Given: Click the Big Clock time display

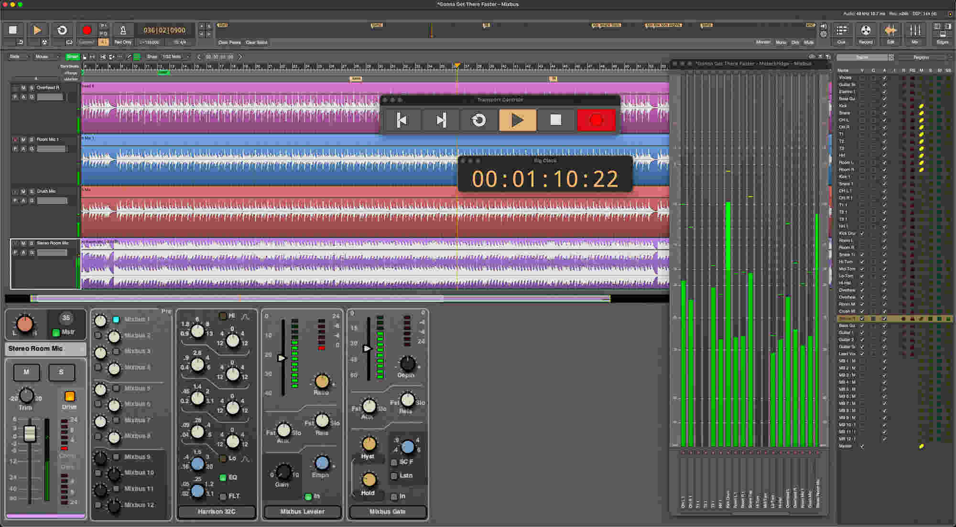Looking at the screenshot, I should [545, 179].
